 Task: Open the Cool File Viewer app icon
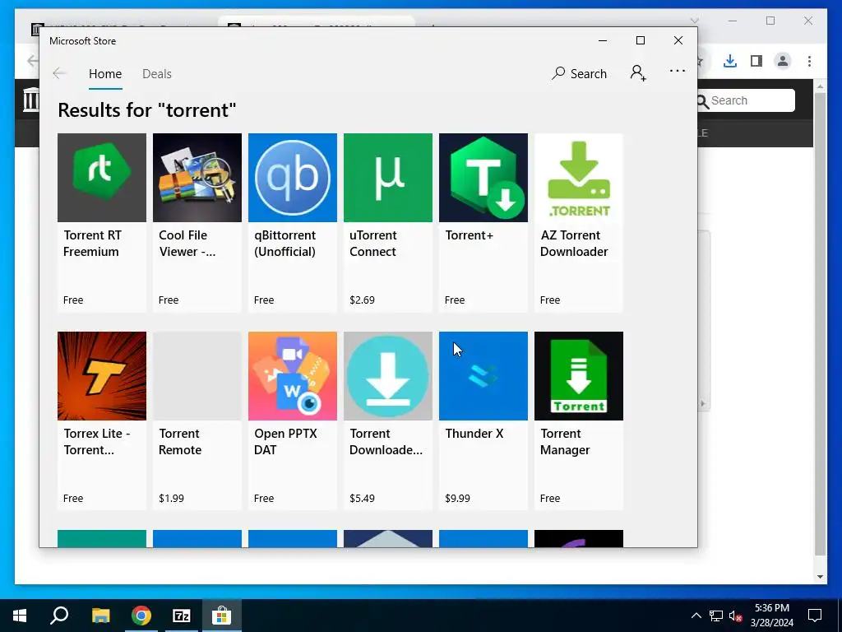tap(197, 178)
